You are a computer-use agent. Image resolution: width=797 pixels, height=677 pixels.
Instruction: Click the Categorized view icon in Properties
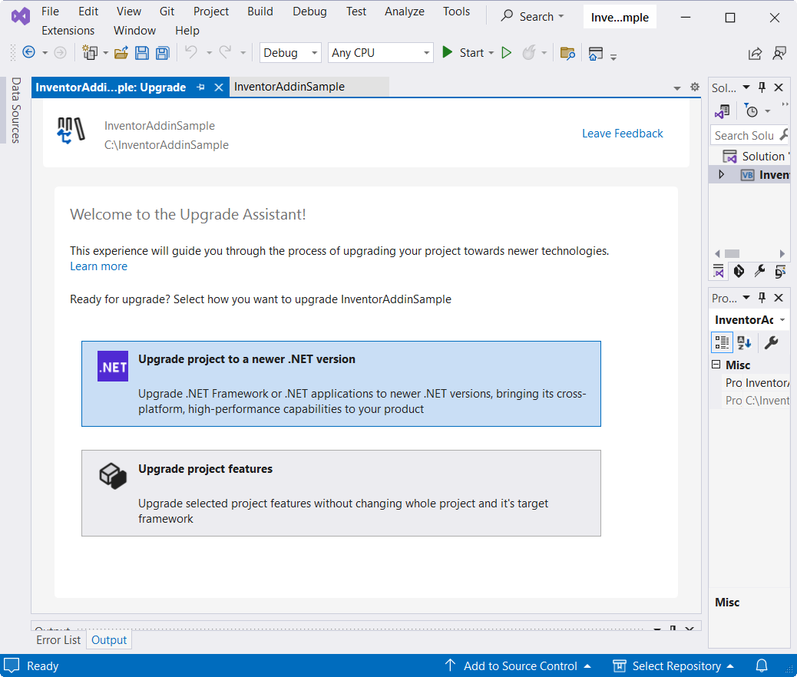coord(722,342)
